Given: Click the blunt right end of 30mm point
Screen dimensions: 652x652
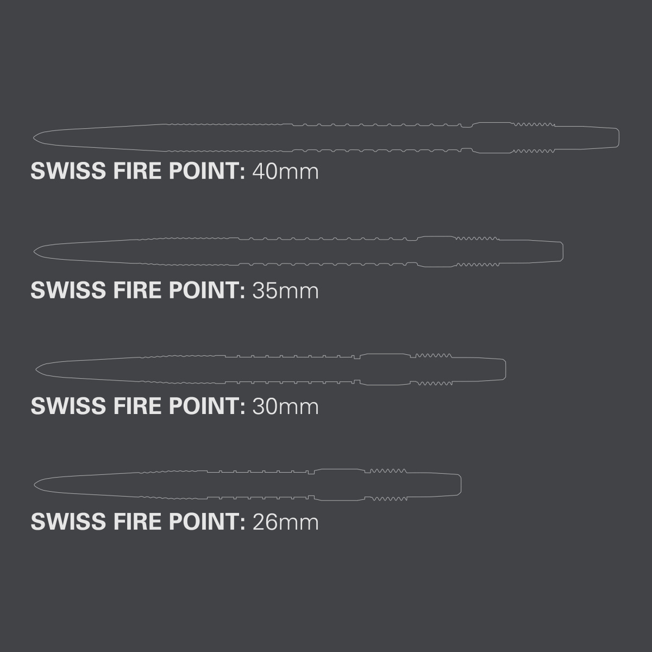Looking at the screenshot, I should (x=504, y=370).
